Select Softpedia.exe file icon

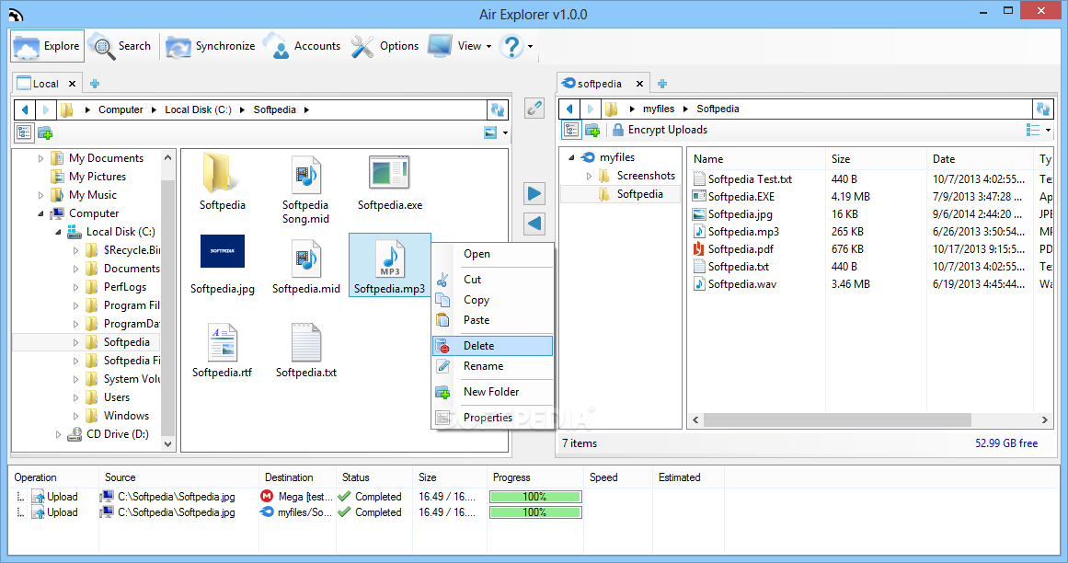coord(389,172)
